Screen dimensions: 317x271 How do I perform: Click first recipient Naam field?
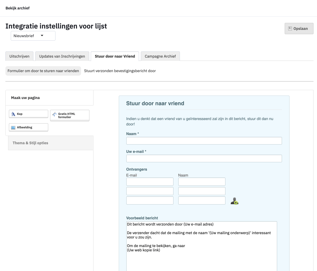202,182
